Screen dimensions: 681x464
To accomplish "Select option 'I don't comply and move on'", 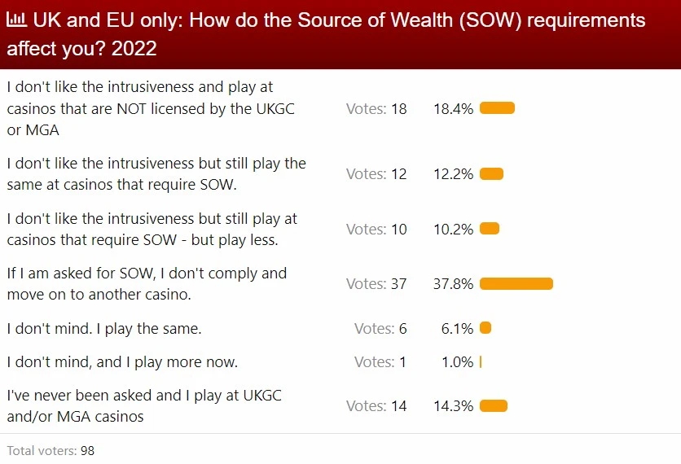I will click(x=147, y=284).
